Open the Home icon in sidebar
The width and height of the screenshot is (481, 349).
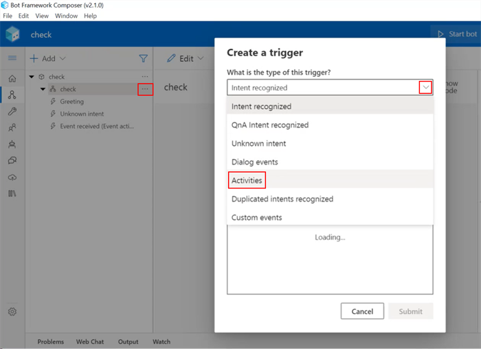point(12,79)
